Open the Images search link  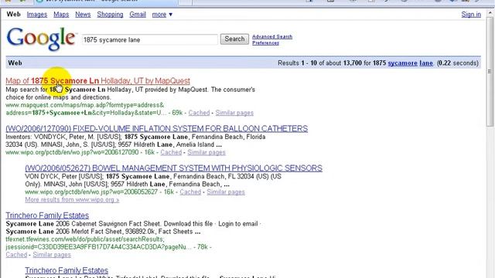37,15
